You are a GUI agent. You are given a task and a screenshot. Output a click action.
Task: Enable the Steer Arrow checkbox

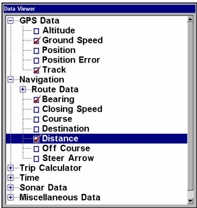36,159
